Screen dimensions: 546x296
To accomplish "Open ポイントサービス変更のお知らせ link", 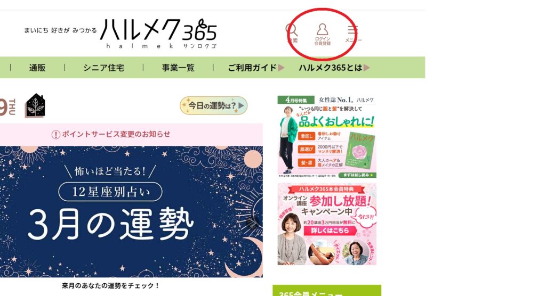I will [116, 134].
